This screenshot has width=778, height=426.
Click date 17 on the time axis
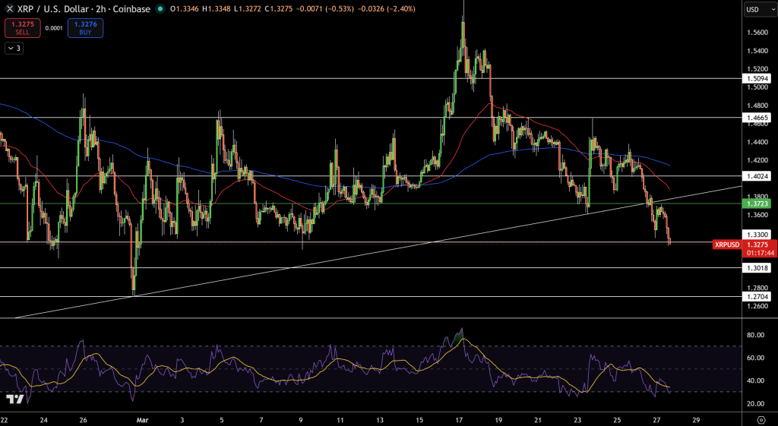(460, 420)
